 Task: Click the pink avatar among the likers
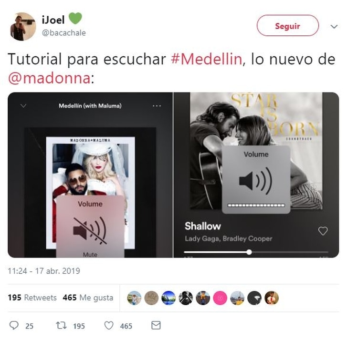click(220, 298)
